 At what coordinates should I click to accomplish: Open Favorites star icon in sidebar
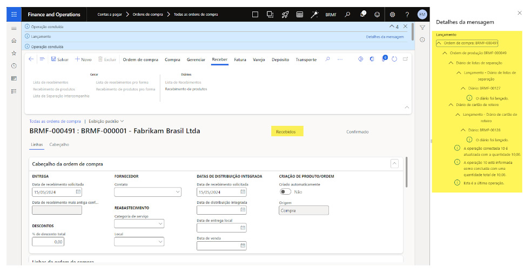tap(14, 53)
